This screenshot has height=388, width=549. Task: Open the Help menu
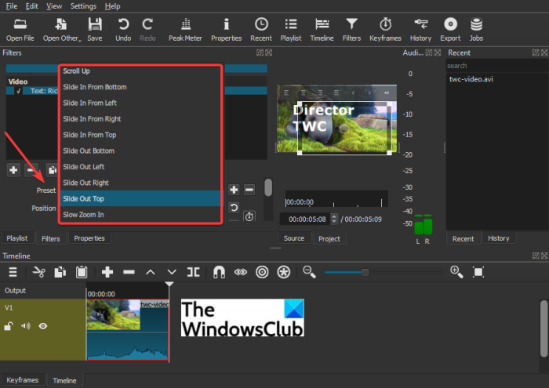[112, 6]
